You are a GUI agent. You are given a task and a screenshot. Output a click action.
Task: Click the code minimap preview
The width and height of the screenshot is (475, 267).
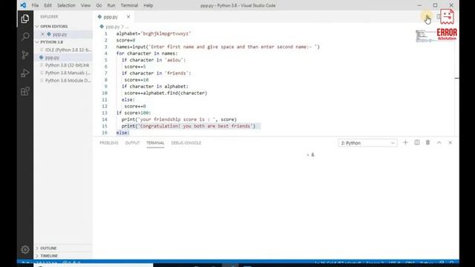[426, 36]
